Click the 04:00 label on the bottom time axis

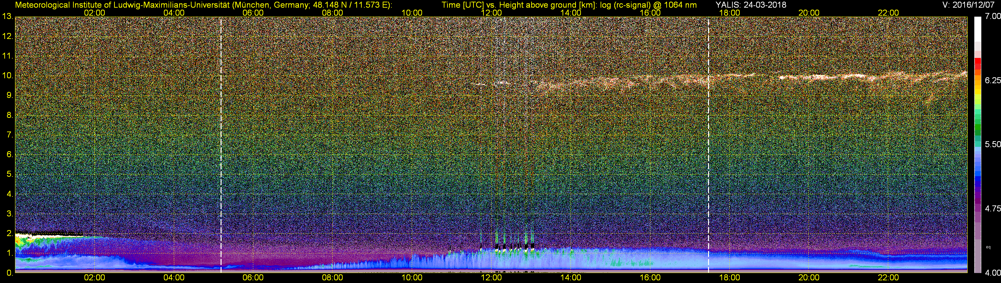tap(174, 278)
